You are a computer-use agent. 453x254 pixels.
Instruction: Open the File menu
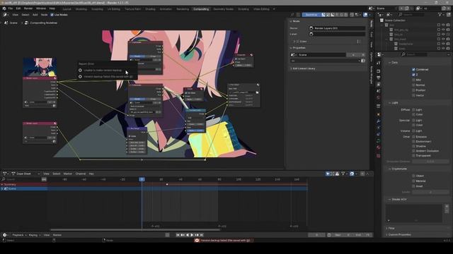click(11, 8)
